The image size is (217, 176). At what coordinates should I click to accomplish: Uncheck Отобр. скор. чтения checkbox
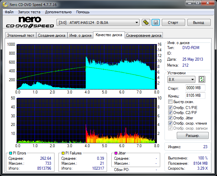(x=170, y=123)
